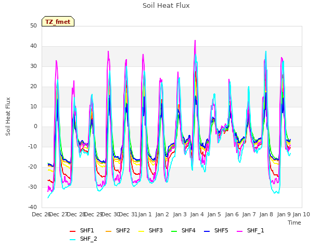Click the cyan trough near Jan 8 night

pyautogui.click(x=276, y=192)
